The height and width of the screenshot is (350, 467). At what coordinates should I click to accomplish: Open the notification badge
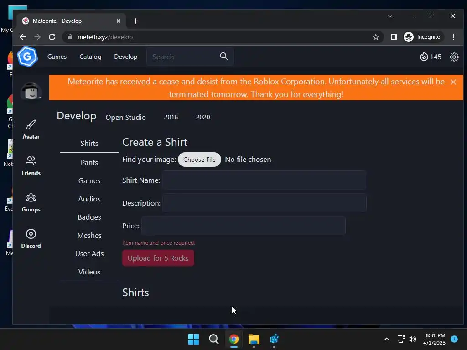(454, 339)
